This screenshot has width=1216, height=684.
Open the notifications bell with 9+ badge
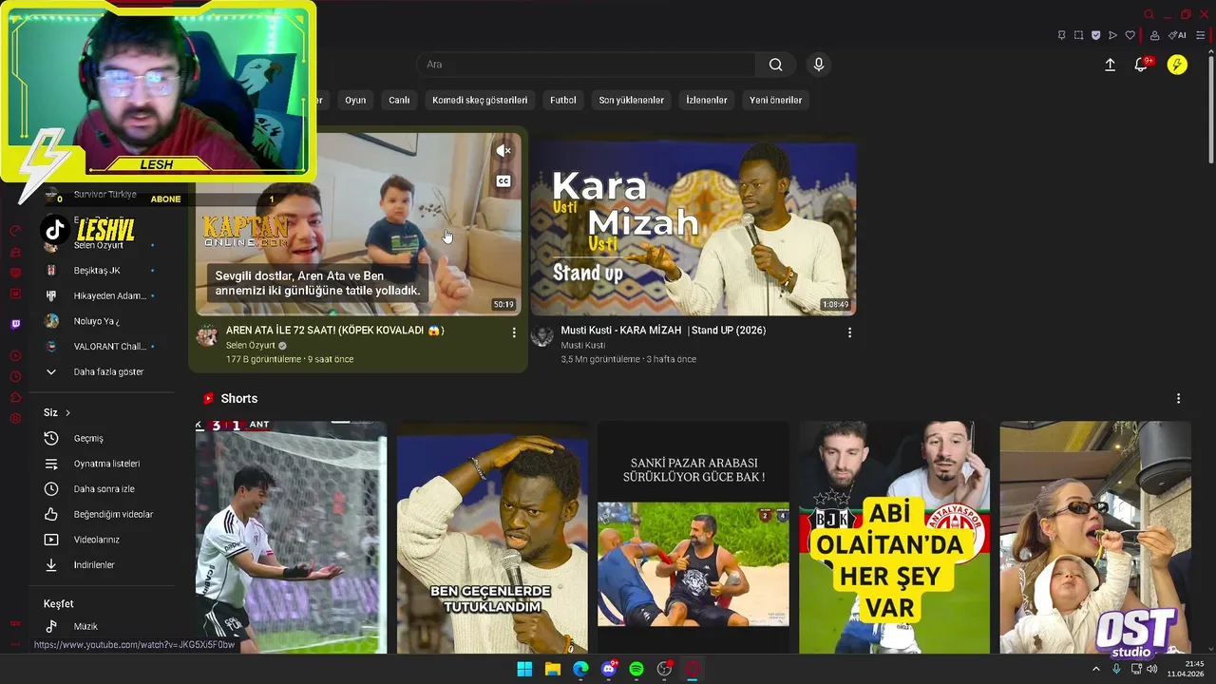[x=1142, y=65]
